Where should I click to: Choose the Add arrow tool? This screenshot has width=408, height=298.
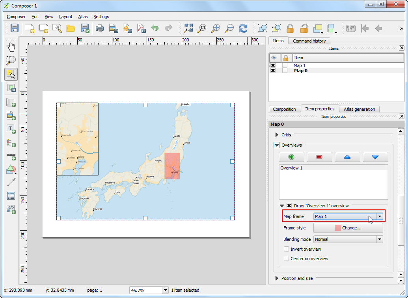click(11, 183)
